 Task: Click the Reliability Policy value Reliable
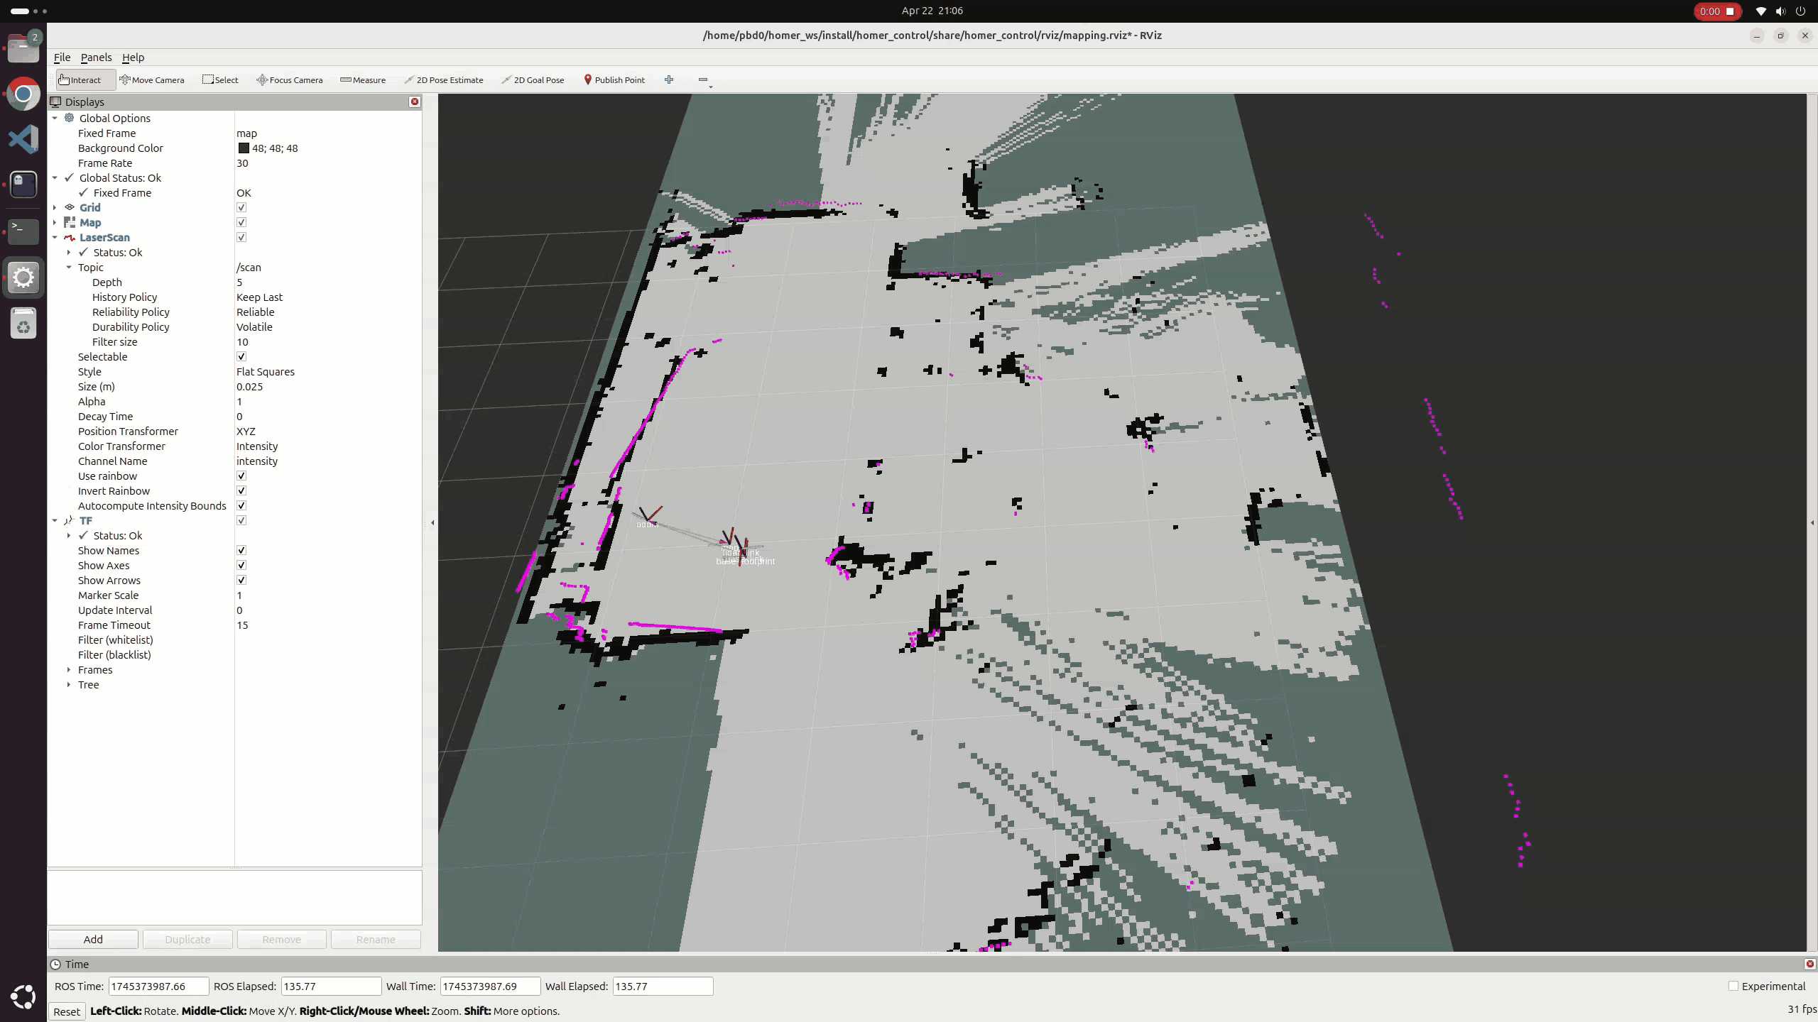click(x=255, y=312)
